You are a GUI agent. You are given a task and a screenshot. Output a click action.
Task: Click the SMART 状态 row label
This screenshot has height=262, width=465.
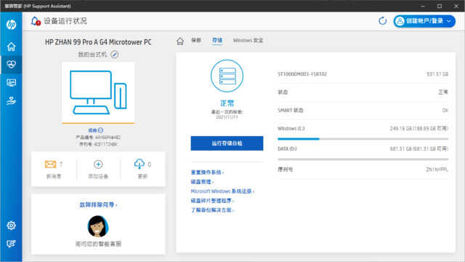click(291, 110)
